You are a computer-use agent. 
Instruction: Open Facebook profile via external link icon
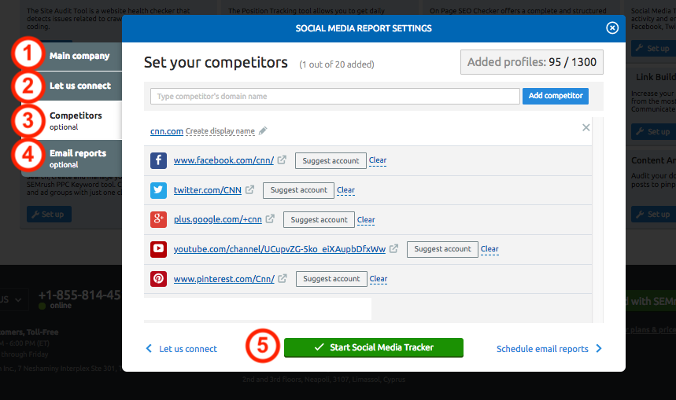pyautogui.click(x=283, y=161)
